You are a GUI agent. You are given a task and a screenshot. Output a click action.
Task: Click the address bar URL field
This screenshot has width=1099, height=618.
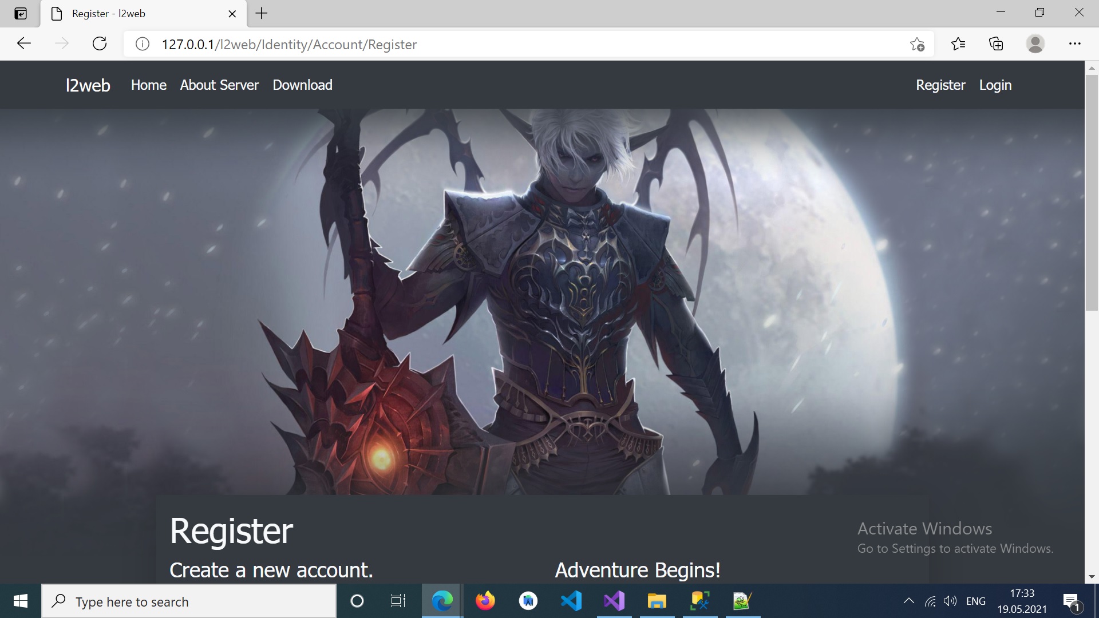point(515,44)
